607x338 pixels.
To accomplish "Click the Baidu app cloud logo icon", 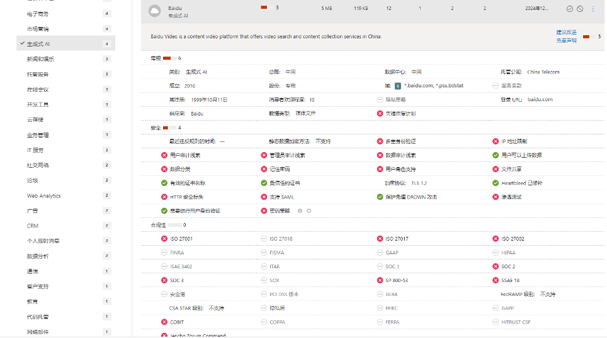I will pos(155,11).
